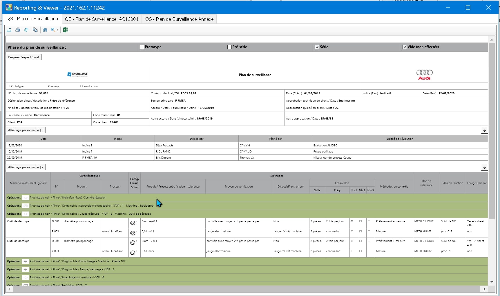Click P-FMEA-16 indice cell
Image resolution: width=500 pixels, height=296 pixels.
[x=118, y=158]
